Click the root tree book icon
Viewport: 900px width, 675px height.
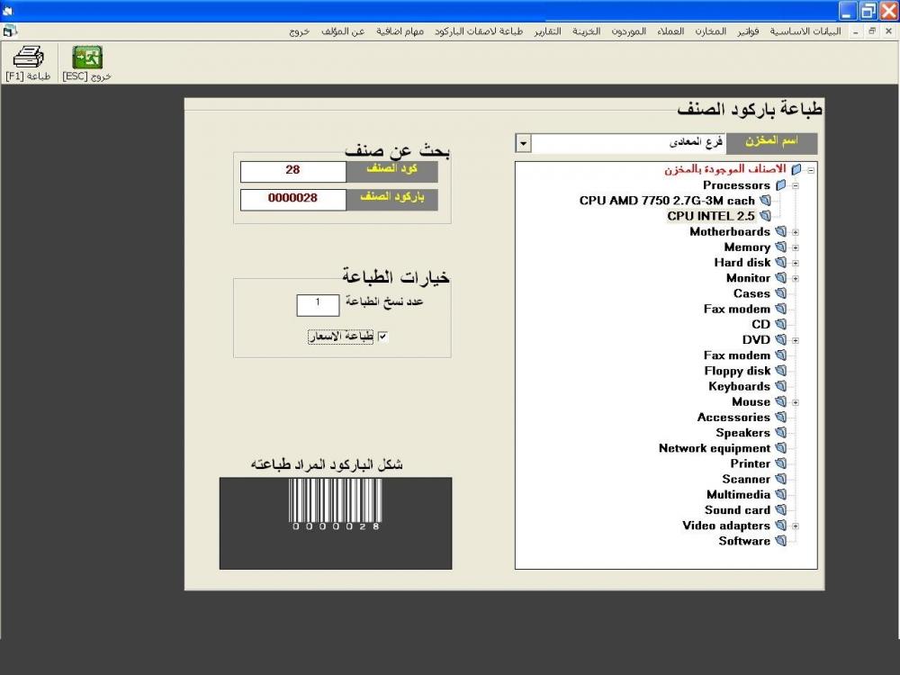(x=796, y=169)
